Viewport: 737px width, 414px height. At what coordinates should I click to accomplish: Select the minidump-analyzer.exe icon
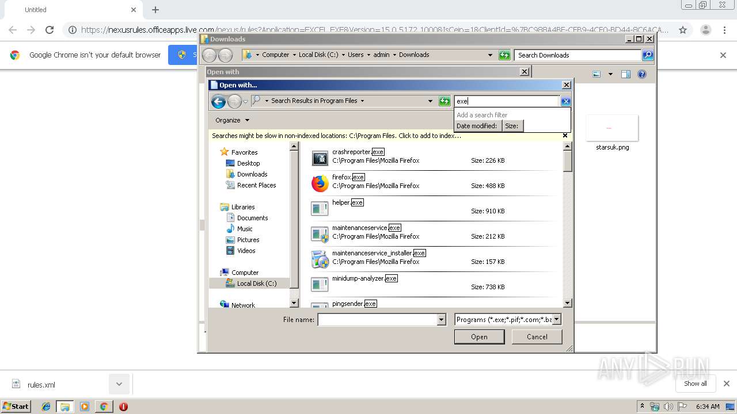pyautogui.click(x=320, y=285)
